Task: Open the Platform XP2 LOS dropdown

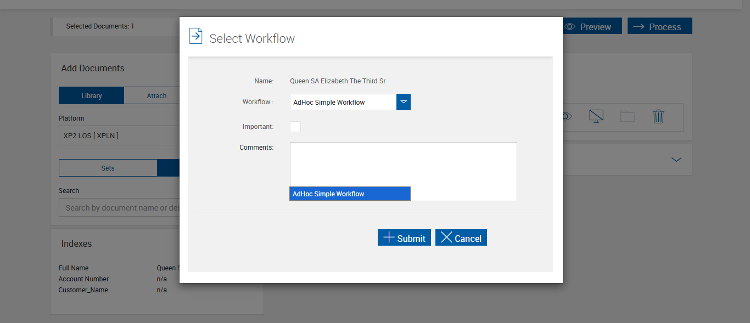Action: point(119,135)
